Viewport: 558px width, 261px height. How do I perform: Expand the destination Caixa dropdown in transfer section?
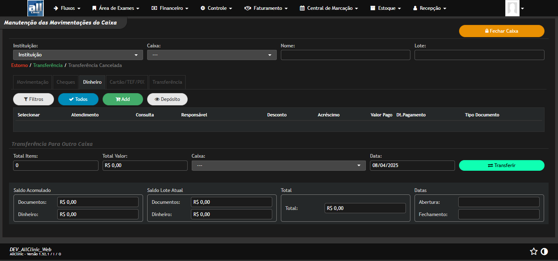[278, 165]
